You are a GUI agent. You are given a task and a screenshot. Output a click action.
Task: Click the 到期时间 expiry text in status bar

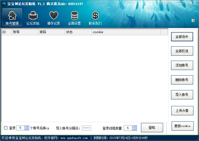pos(121,138)
